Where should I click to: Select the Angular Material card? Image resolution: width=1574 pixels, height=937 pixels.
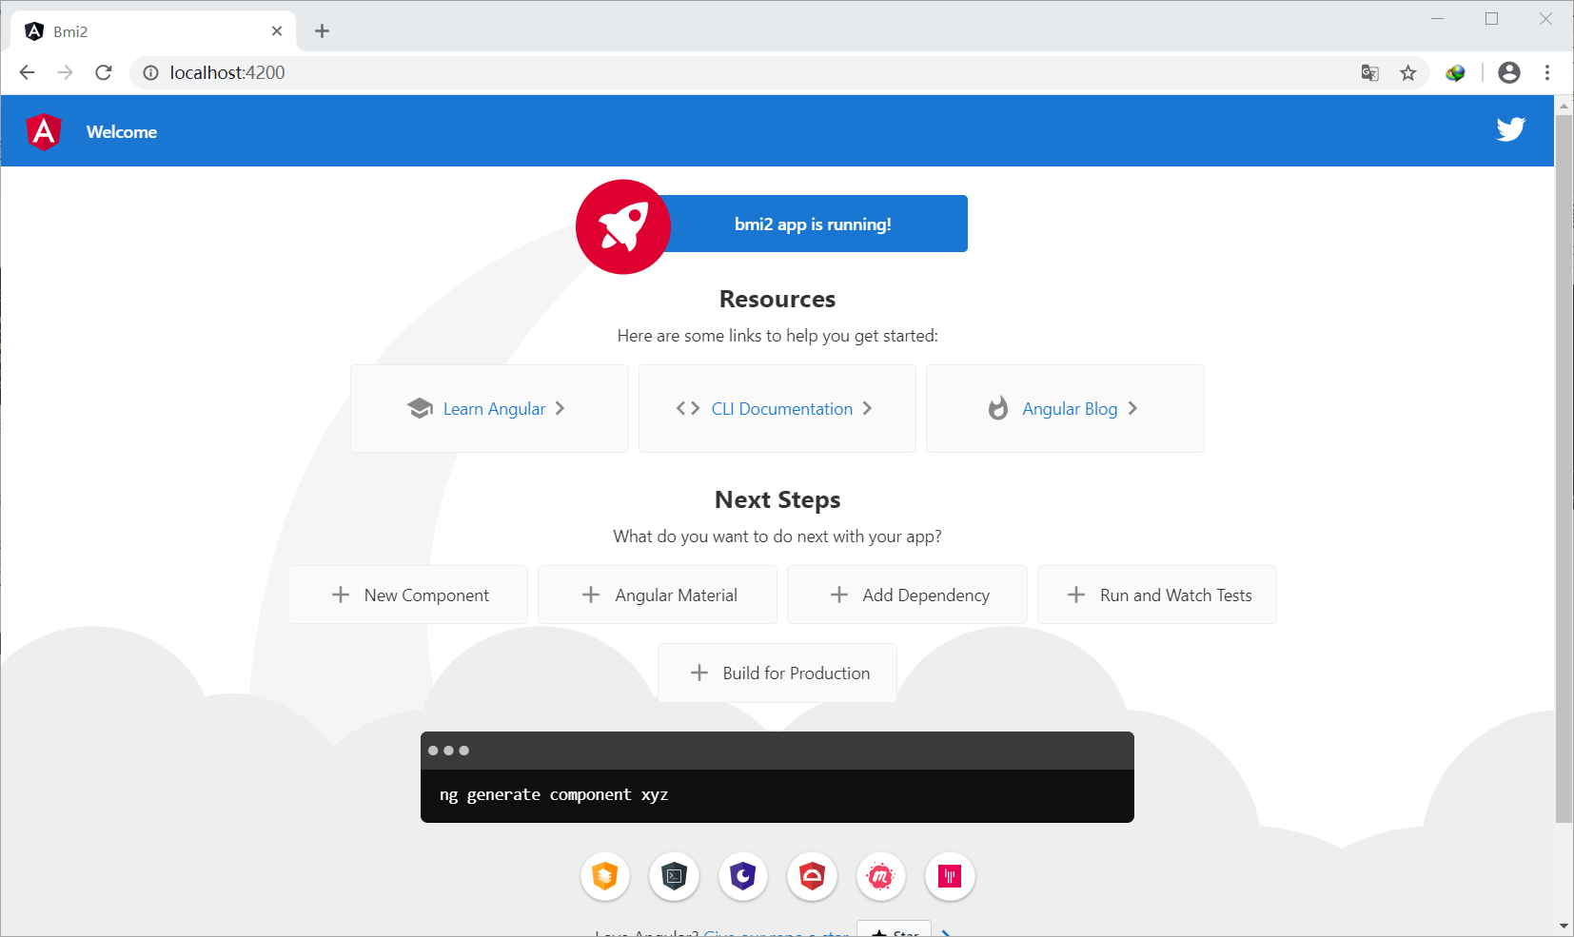point(658,595)
